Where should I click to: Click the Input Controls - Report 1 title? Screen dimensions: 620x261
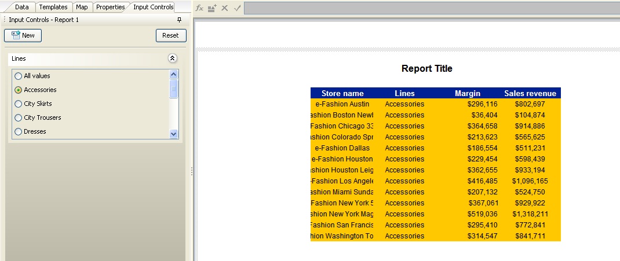44,20
